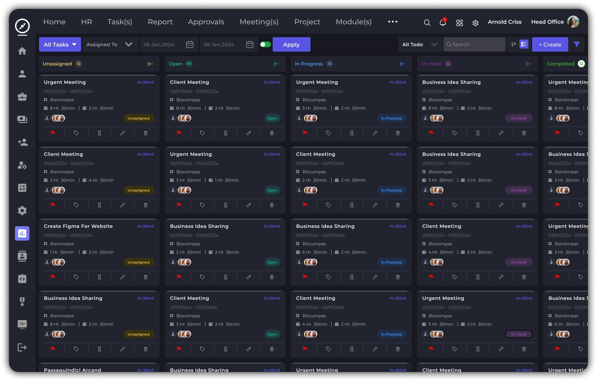Click the Apply button
This screenshot has width=597, height=381.
coord(291,44)
